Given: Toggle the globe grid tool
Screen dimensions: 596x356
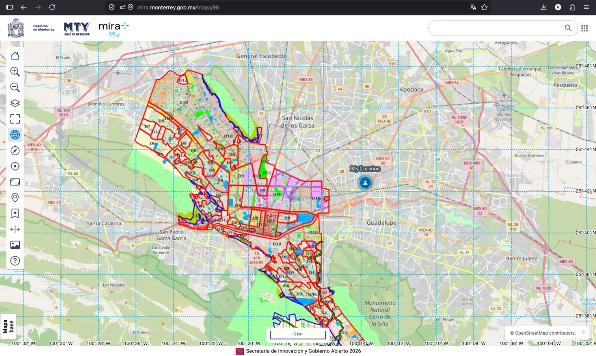Looking at the screenshot, I should 15,135.
